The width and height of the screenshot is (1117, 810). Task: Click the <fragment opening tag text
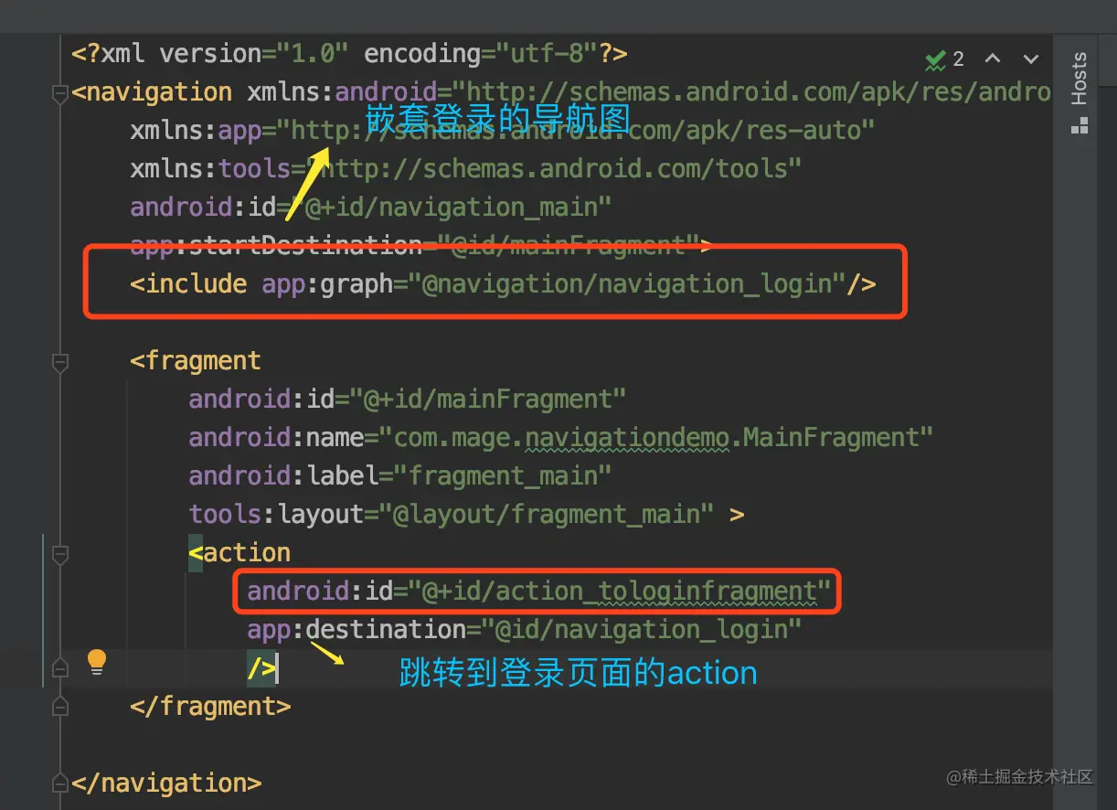click(x=196, y=361)
